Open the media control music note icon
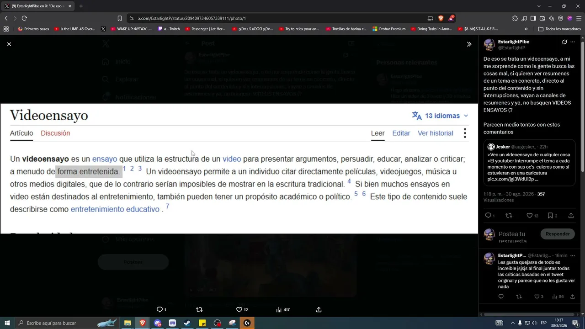Screen dimensions: 585x329 pos(524,18)
